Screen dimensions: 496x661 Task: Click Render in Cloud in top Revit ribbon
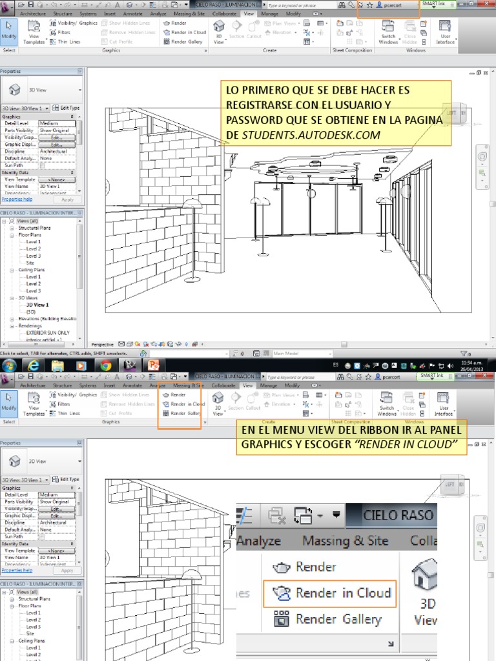(x=185, y=32)
